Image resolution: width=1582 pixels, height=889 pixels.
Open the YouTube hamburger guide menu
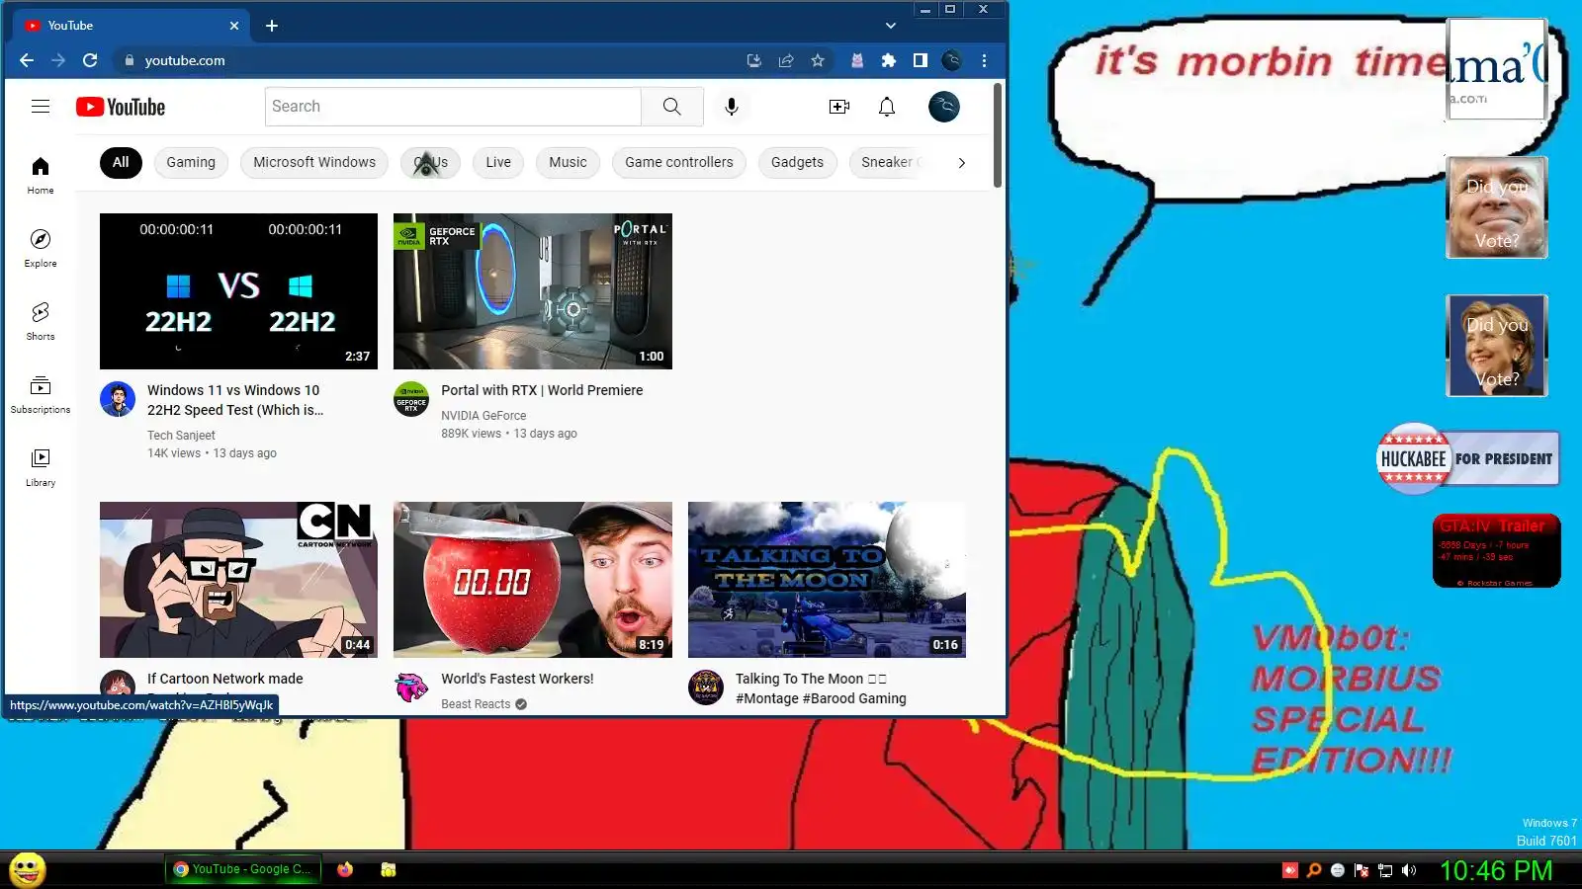click(x=41, y=107)
